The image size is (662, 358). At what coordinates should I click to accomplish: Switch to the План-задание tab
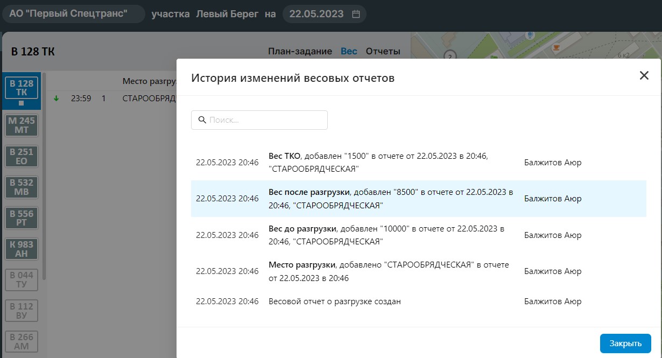[x=300, y=51]
